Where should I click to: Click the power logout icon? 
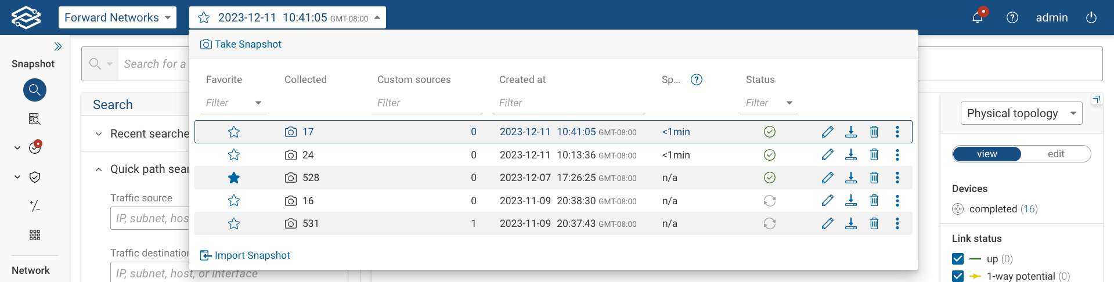coord(1091,17)
